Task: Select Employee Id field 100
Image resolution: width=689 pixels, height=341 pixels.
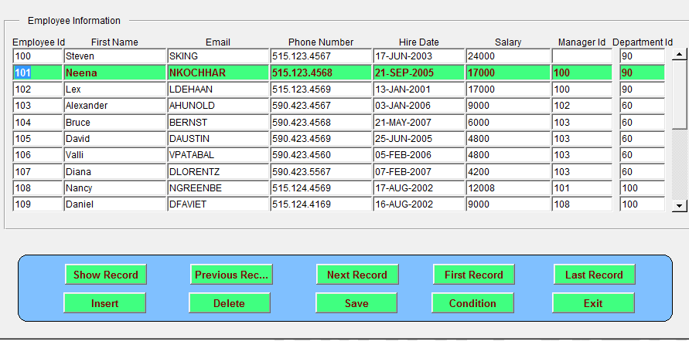Action: [x=38, y=56]
